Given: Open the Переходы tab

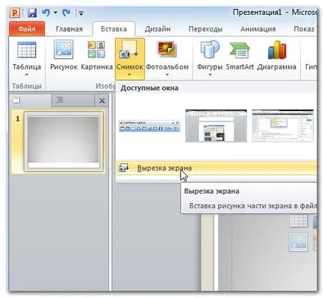Looking at the screenshot, I should pos(205,29).
